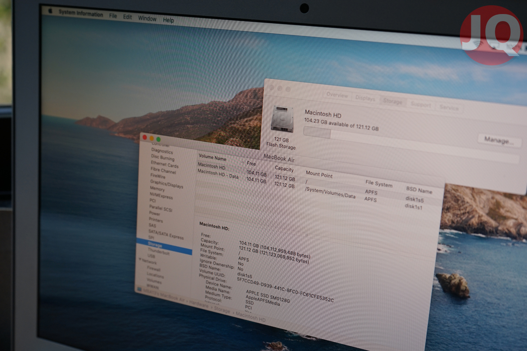Screen dimensions: 527x351
Task: Sort by the File System column header
Action: 379,183
